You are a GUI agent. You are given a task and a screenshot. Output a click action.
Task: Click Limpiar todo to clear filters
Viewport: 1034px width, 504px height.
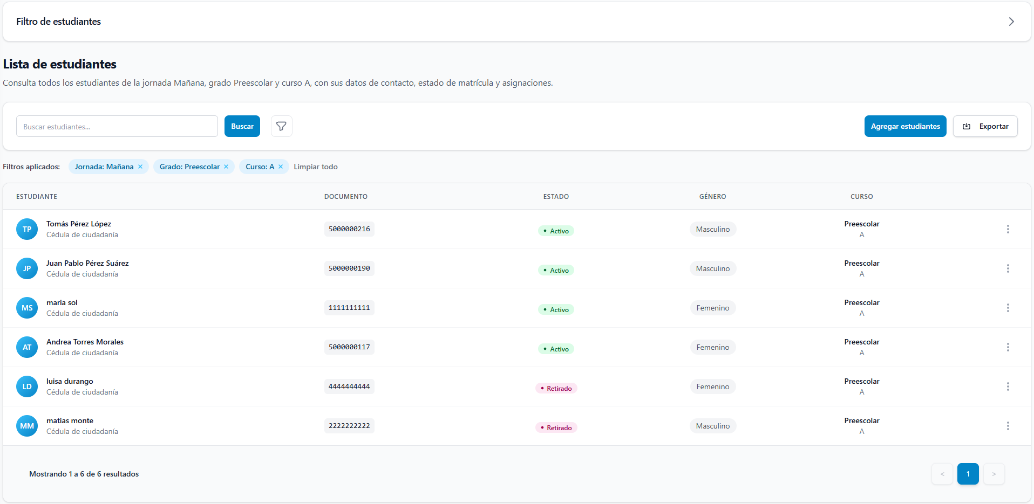tap(316, 167)
